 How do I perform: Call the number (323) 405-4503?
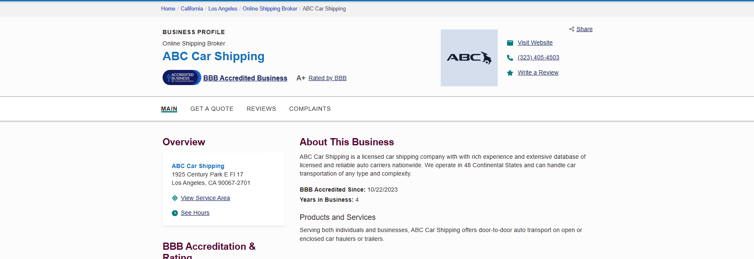(x=538, y=57)
